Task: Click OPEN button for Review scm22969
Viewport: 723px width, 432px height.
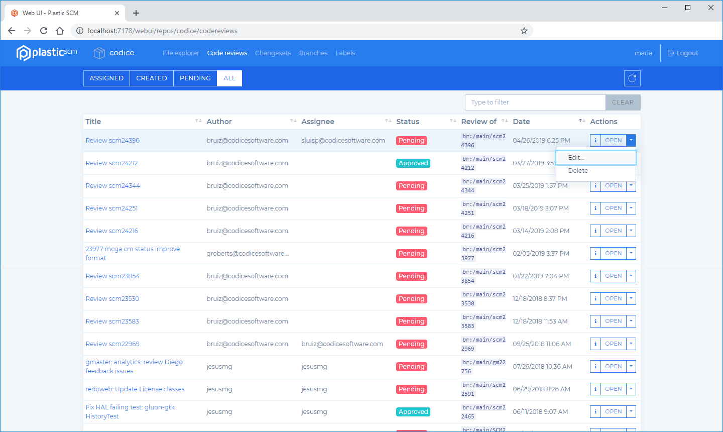Action: tap(614, 344)
